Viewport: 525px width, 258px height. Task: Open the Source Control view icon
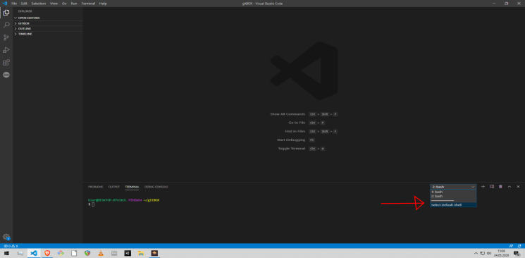(x=6, y=37)
